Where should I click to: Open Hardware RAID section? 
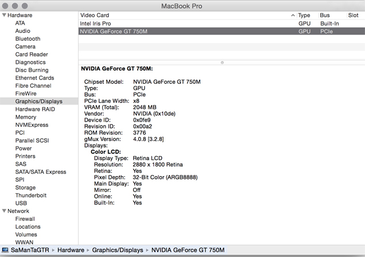(x=35, y=110)
